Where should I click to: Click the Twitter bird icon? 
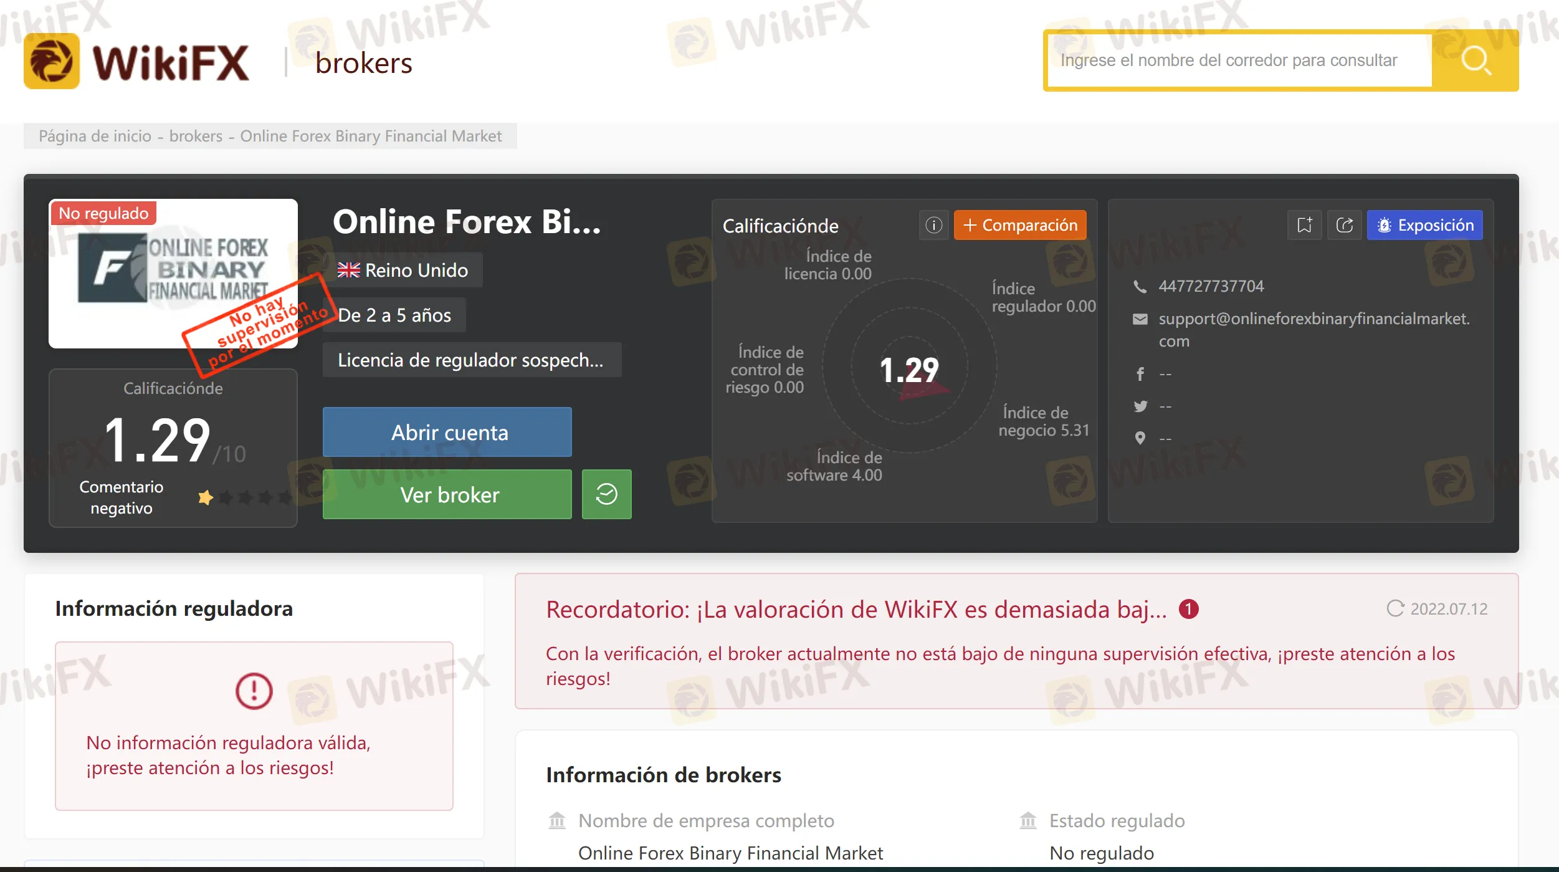click(1140, 406)
